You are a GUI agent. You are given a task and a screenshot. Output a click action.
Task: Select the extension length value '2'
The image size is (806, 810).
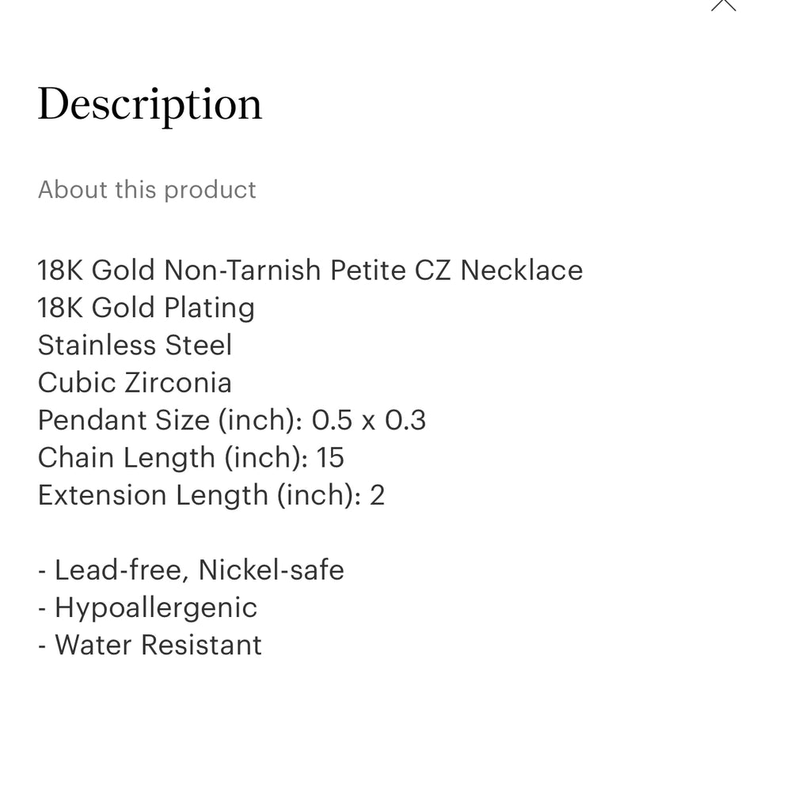[377, 495]
